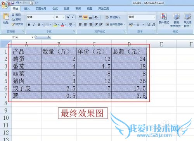The width and height of the screenshot is (194, 141).
Task: Select cell with value 17.5
Action: pyautogui.click(x=129, y=88)
